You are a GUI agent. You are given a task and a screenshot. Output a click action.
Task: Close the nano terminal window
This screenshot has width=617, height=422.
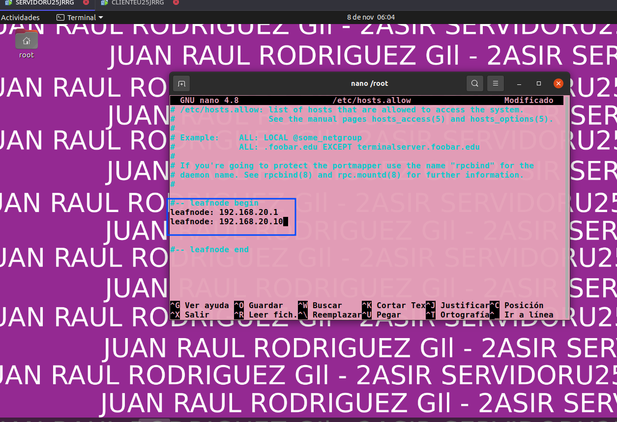(558, 83)
